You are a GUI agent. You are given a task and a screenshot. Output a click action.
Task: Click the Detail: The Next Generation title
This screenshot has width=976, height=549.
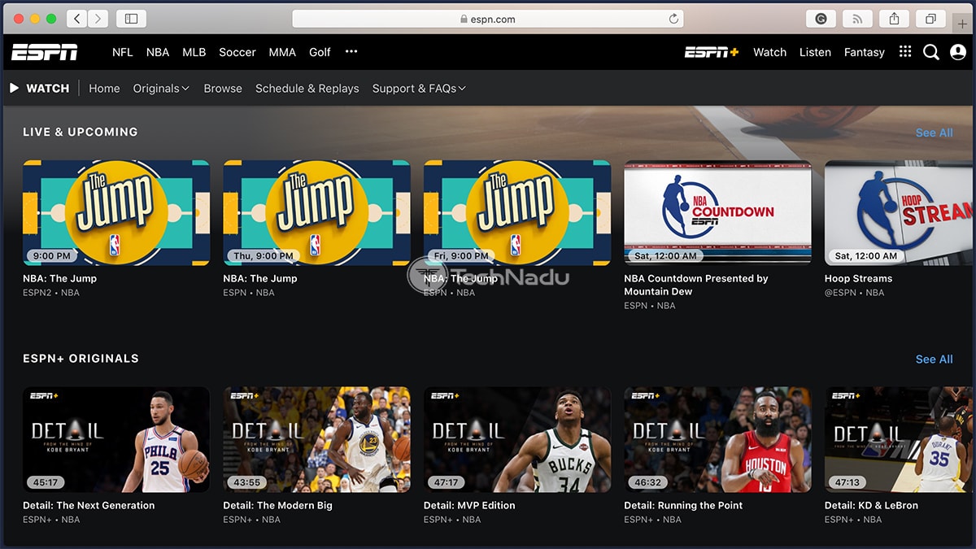pos(89,505)
